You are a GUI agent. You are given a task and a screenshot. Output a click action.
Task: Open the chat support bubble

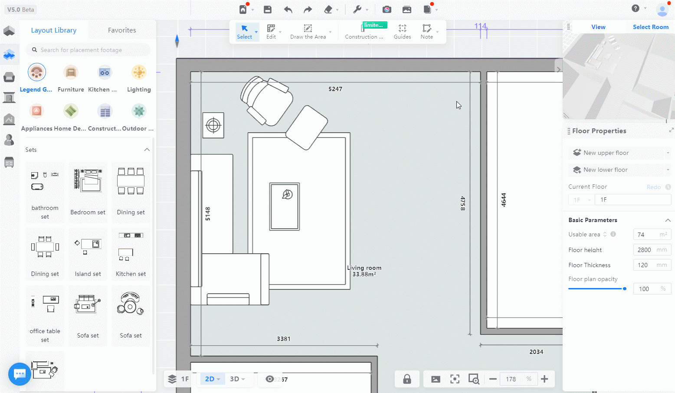[20, 374]
